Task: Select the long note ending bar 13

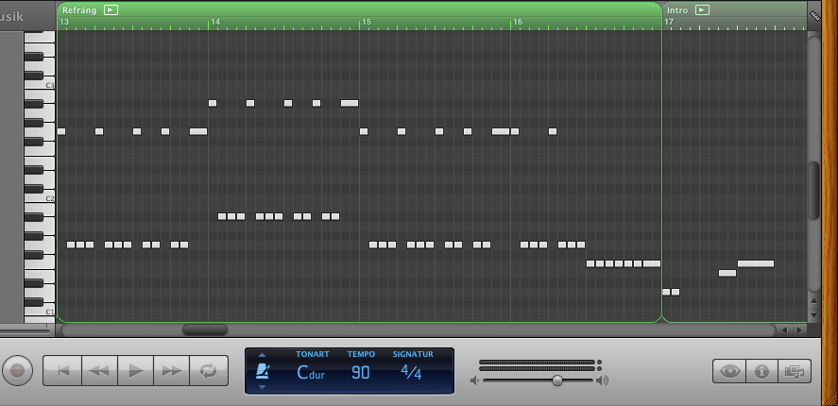Action: tap(198, 131)
